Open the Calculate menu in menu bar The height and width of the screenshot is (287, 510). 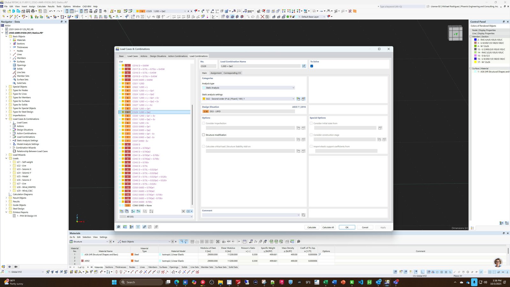[41, 6]
